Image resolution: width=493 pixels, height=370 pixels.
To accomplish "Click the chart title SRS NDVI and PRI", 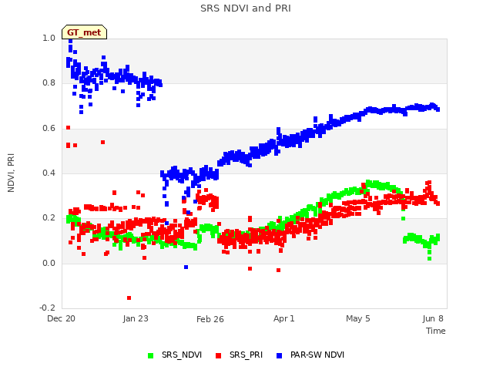I will 246,8.
